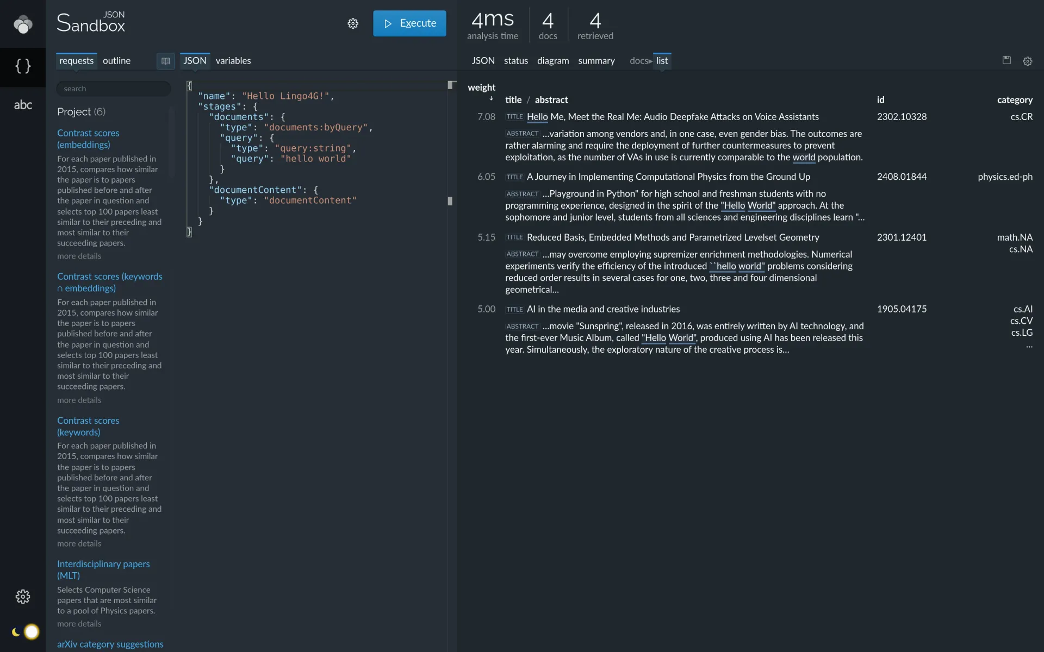Image resolution: width=1044 pixels, height=652 pixels.
Task: Open 'Contrast scores (keywords)' request
Action: (x=88, y=426)
